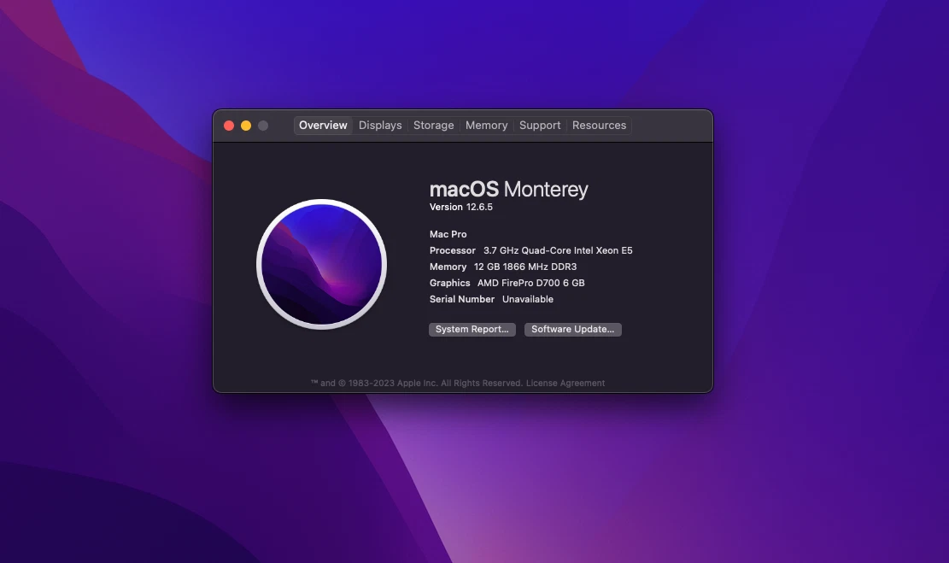Click the copyright 1983-2023 Apple Inc. text
Image resolution: width=949 pixels, height=563 pixels.
point(416,384)
